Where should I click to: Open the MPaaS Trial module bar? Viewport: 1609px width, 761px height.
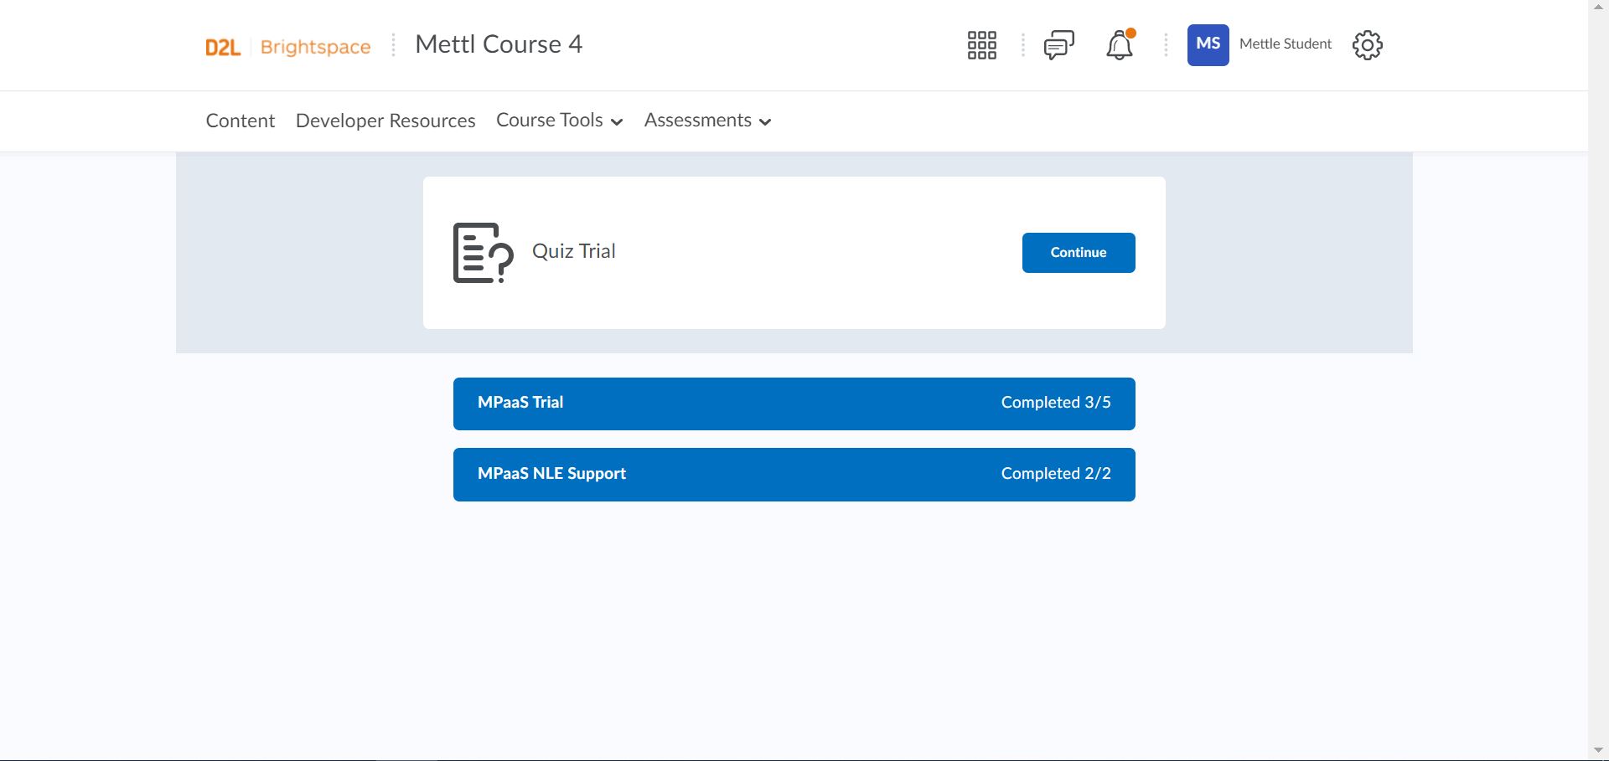click(x=794, y=404)
